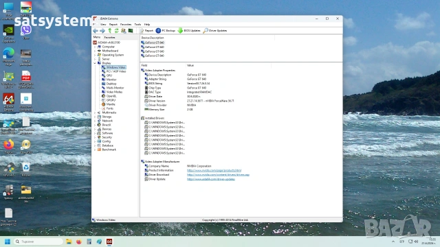This screenshot has width=440, height=247.
Task: Open Firefox from the taskbar
Action: [x=79, y=242]
